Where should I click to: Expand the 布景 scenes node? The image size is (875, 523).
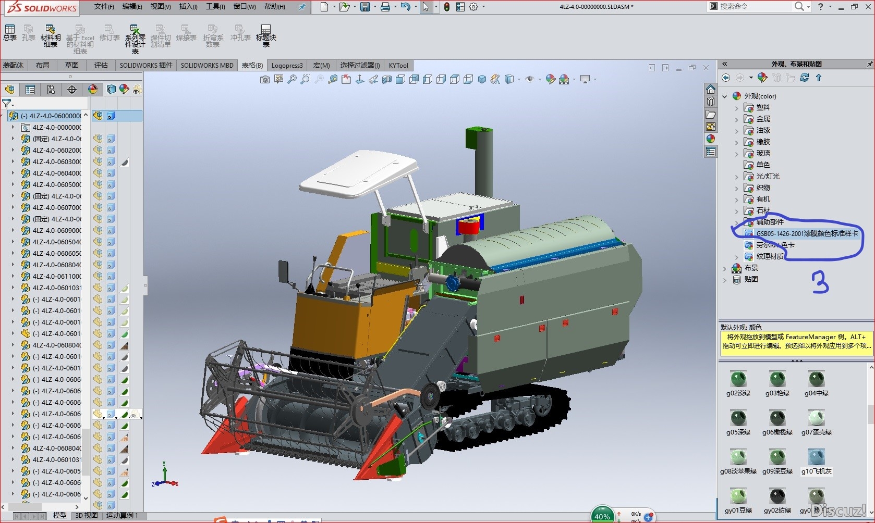(725, 268)
